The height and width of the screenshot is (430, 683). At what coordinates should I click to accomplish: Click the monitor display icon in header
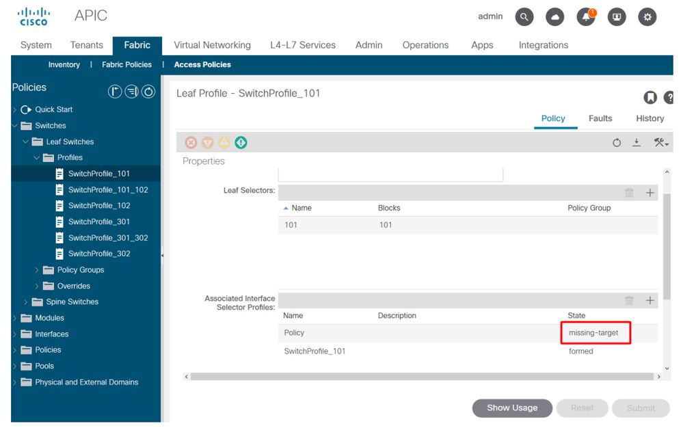(x=617, y=17)
